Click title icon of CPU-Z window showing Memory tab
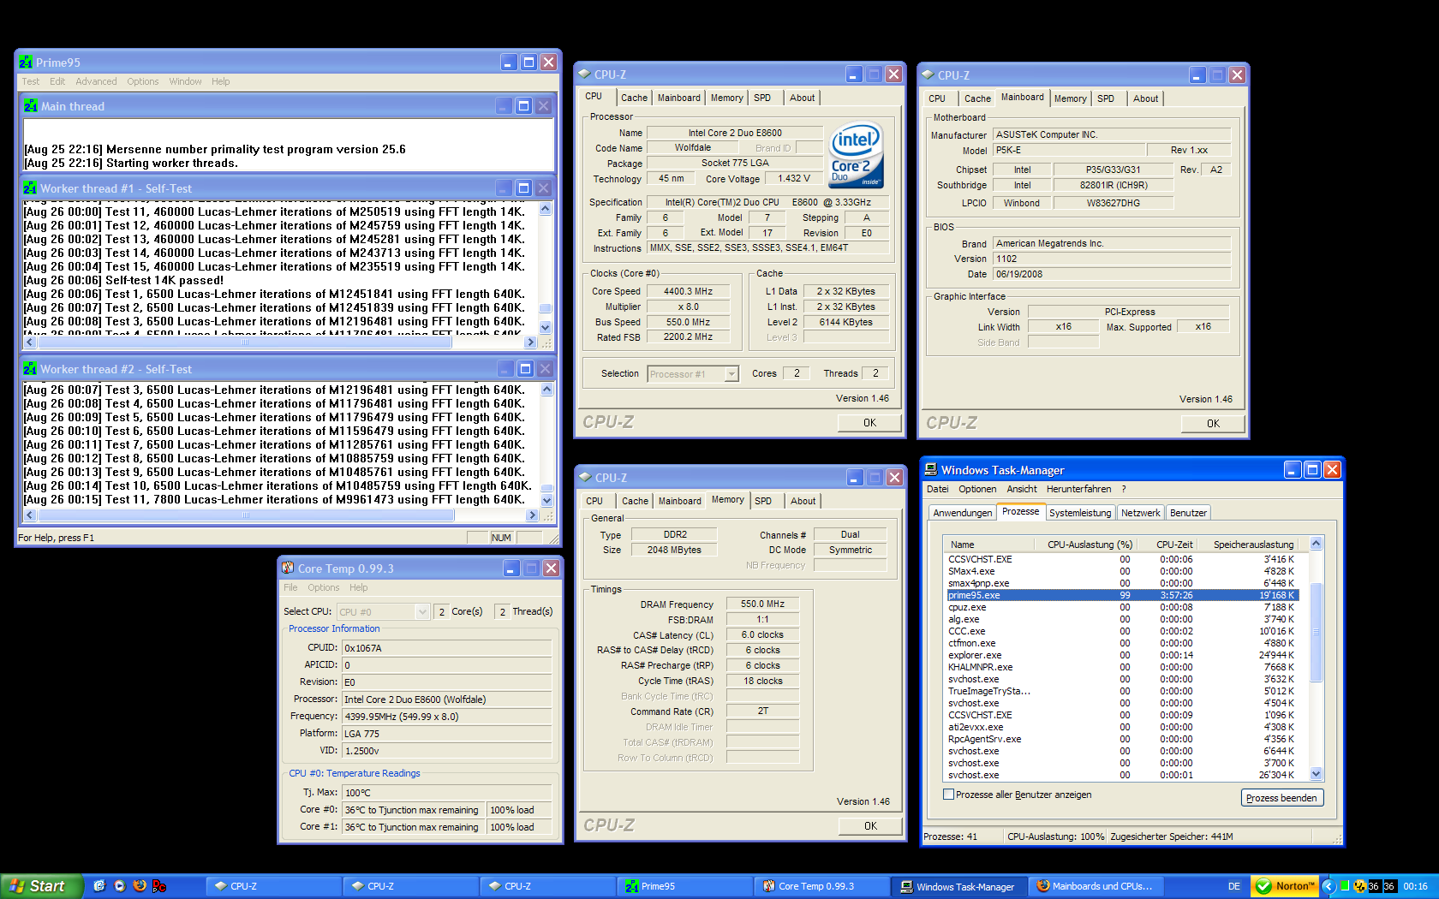This screenshot has height=899, width=1439. tap(585, 478)
